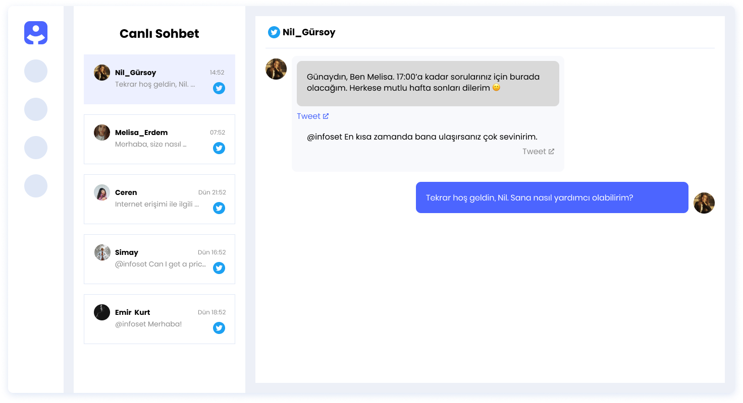Click the Twitter badge on Ceren's conversation

pos(219,208)
